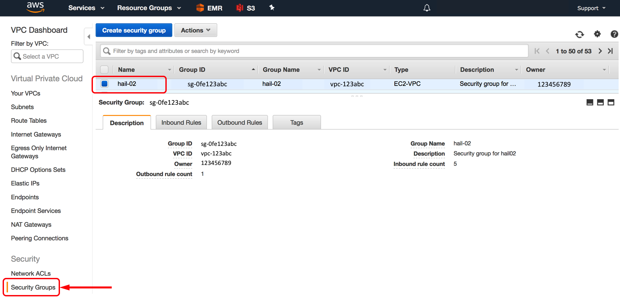Image resolution: width=620 pixels, height=297 pixels.
Task: Click the AWS logo home icon
Action: [36, 7]
